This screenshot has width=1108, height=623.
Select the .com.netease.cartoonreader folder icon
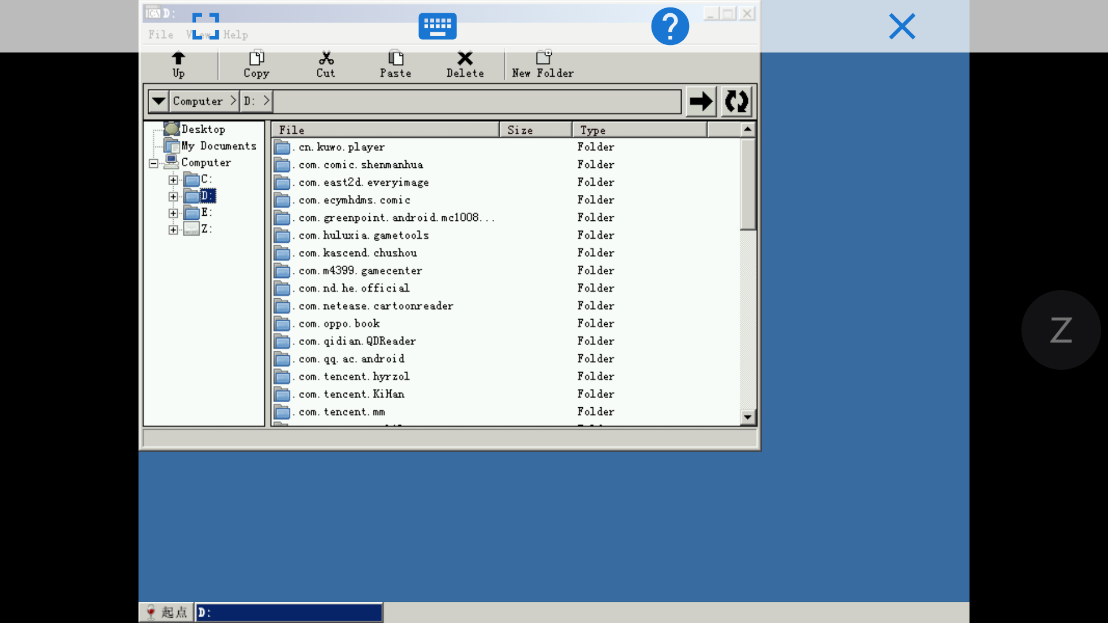(282, 306)
